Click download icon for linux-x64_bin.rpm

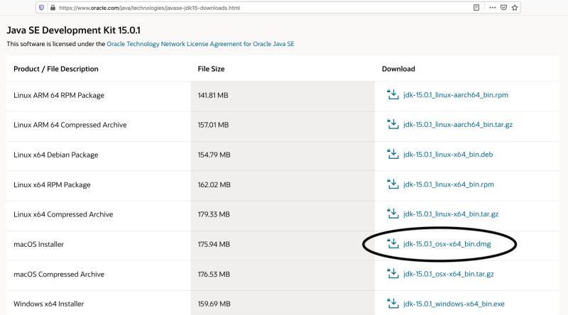[x=393, y=184]
